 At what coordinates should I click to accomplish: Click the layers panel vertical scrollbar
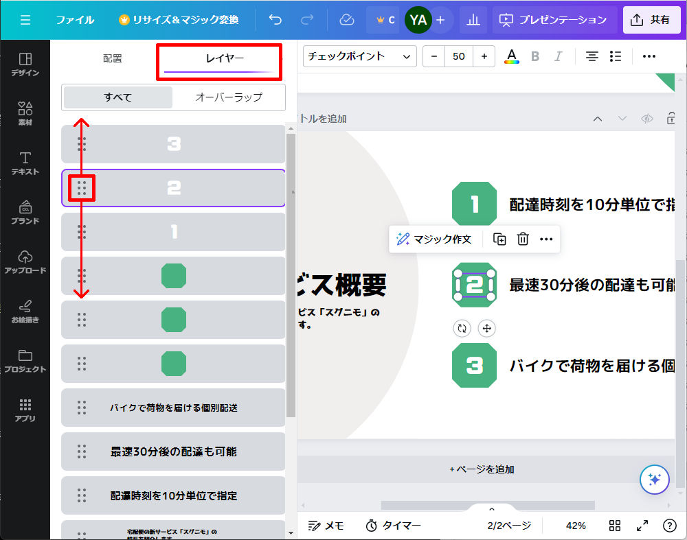[291, 276]
